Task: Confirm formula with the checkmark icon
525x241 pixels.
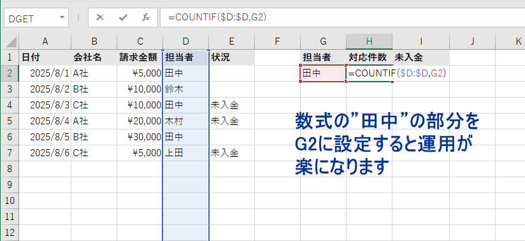Action: point(123,17)
